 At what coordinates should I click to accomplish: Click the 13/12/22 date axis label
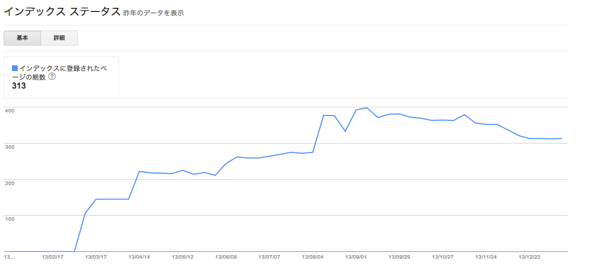(x=530, y=257)
